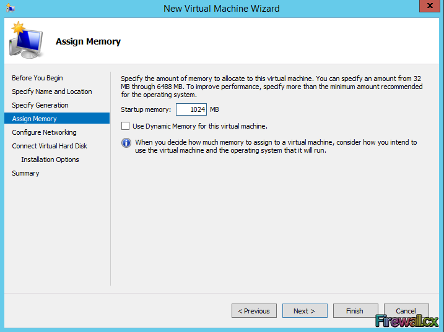The height and width of the screenshot is (332, 444).
Task: Click the Firewall.cx watermark logo
Action: click(407, 321)
